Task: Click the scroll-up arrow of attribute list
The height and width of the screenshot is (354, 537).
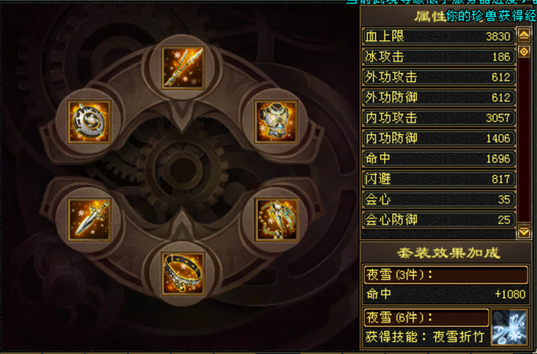Action: [x=524, y=35]
